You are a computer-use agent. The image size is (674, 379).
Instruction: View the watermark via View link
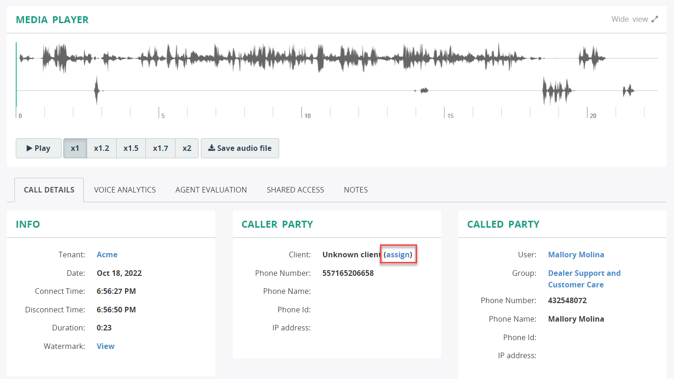(x=106, y=346)
